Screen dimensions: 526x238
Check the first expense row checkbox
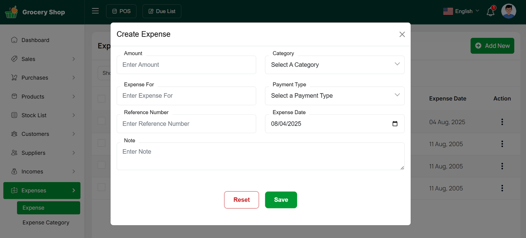click(102, 121)
